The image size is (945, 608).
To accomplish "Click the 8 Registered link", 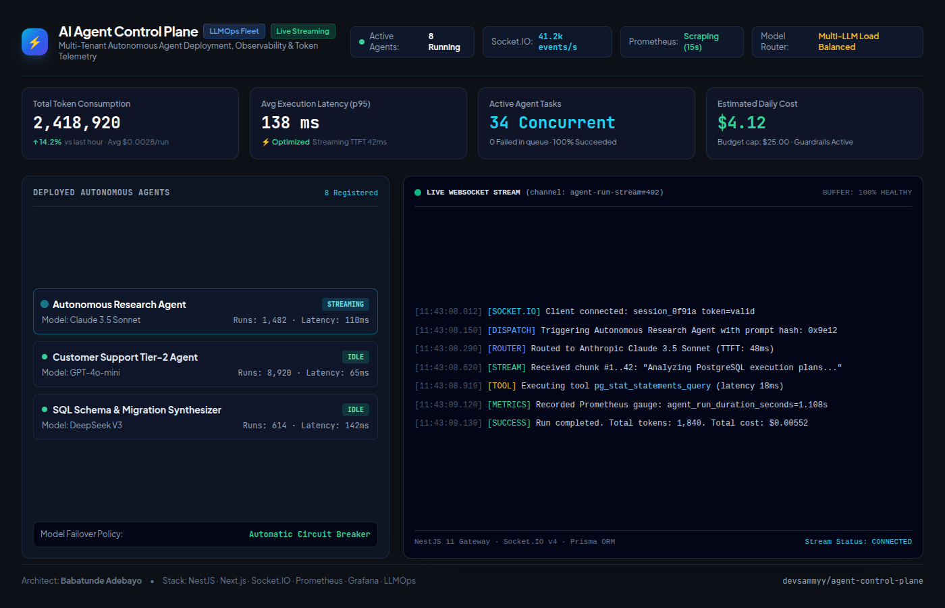I will point(351,193).
